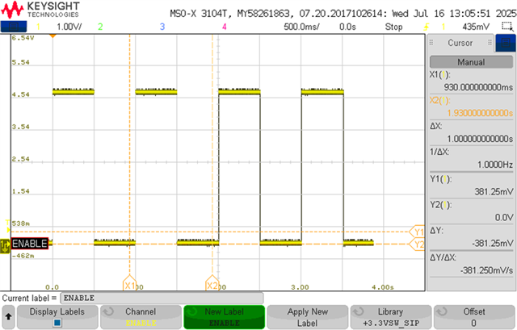This screenshot has height=330, width=517.
Task: Click the Offset 0 softkey
Action: [x=474, y=317]
